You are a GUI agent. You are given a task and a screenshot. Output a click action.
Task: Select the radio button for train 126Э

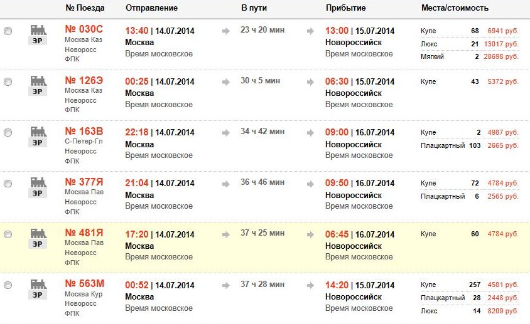coord(8,81)
